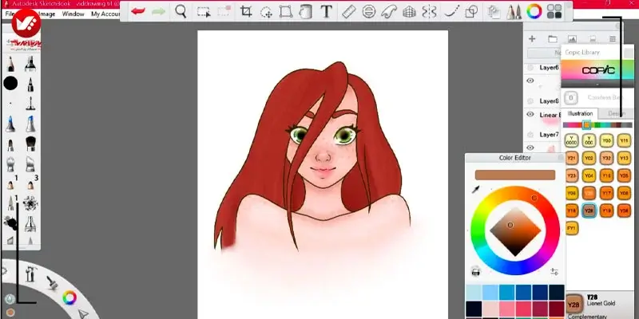Switch to the Design tab
639x319 pixels.
pos(616,113)
